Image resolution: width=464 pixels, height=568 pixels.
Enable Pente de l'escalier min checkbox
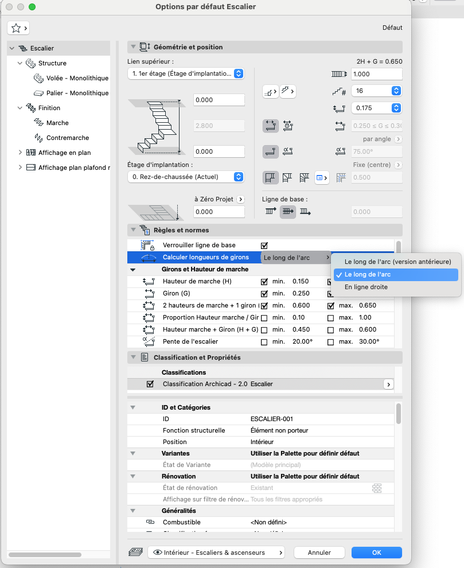pos(264,342)
